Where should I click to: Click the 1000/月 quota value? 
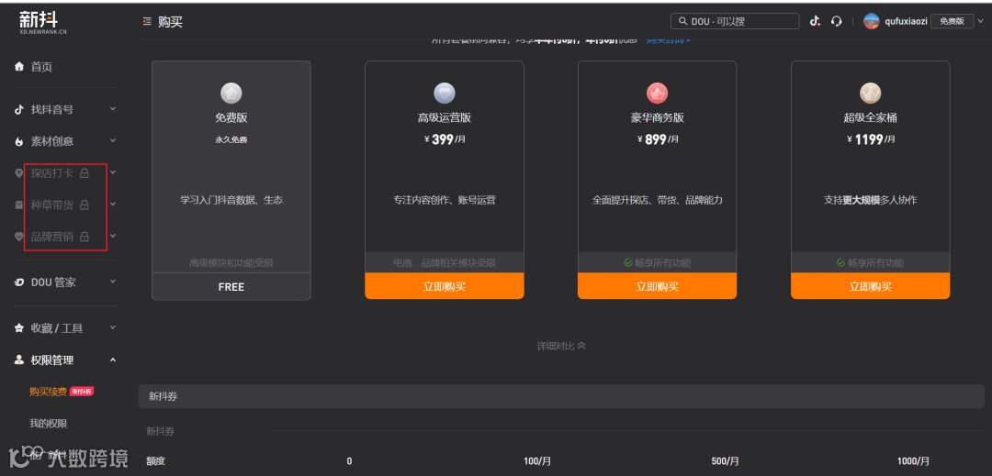click(913, 461)
